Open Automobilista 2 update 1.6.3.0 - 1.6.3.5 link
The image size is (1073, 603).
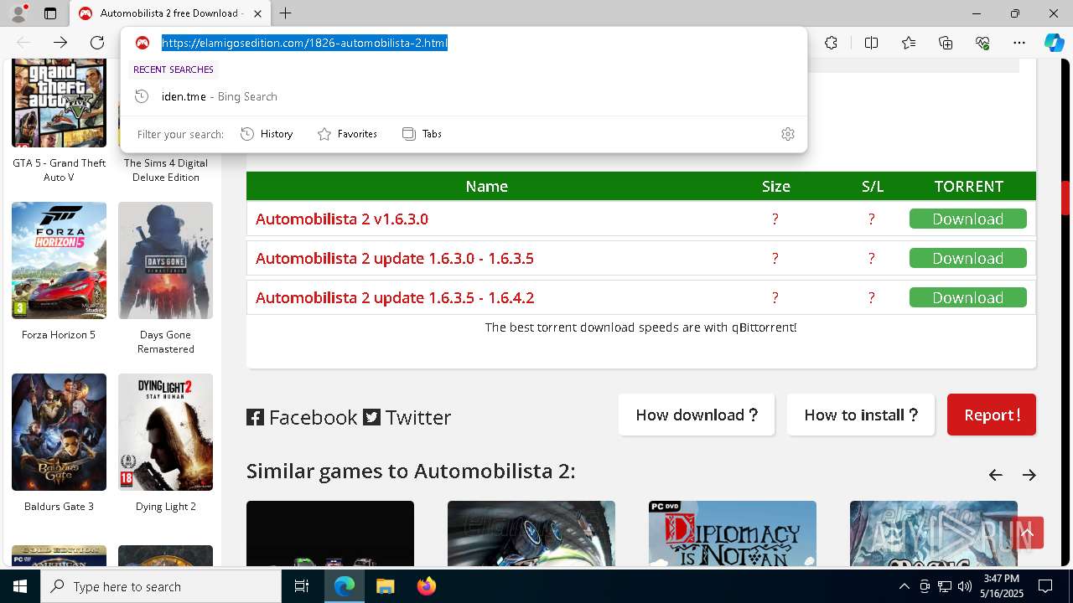[395, 258]
